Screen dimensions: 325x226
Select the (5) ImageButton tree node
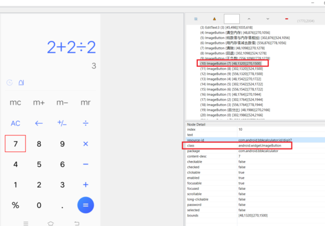[x=245, y=38]
